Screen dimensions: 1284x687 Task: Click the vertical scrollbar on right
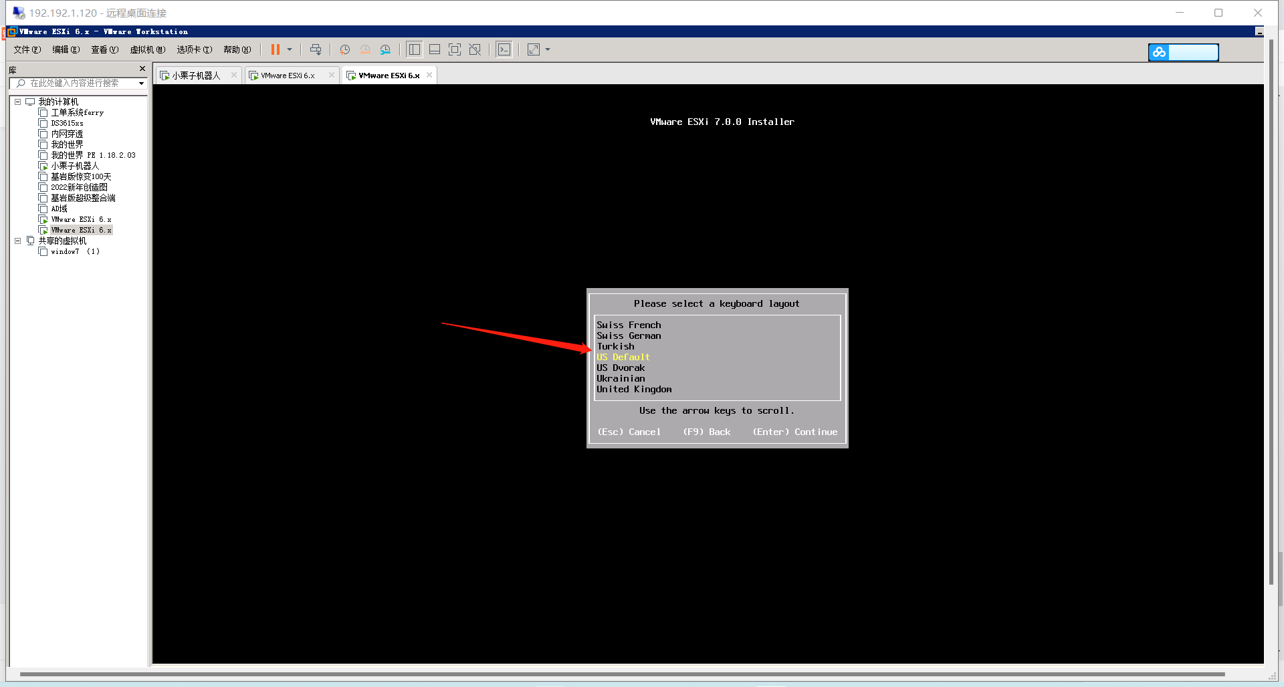(x=1271, y=312)
